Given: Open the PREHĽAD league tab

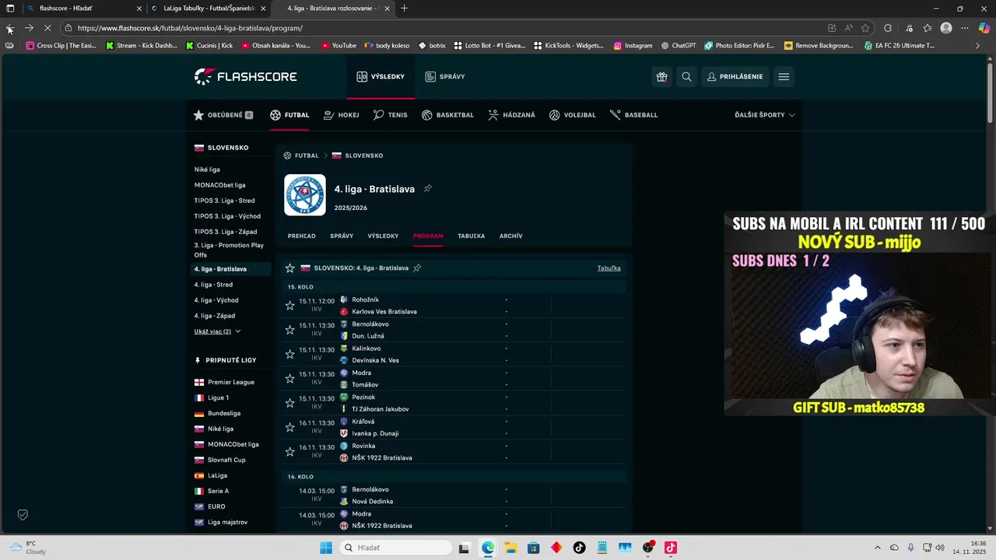Looking at the screenshot, I should (302, 236).
